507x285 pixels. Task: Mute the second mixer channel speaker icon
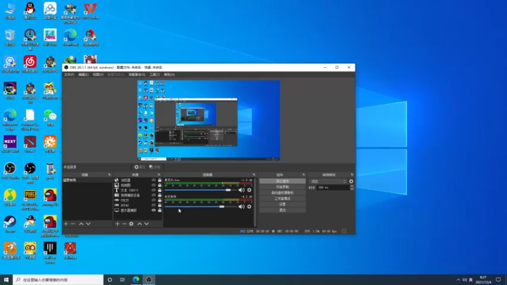[x=241, y=206]
